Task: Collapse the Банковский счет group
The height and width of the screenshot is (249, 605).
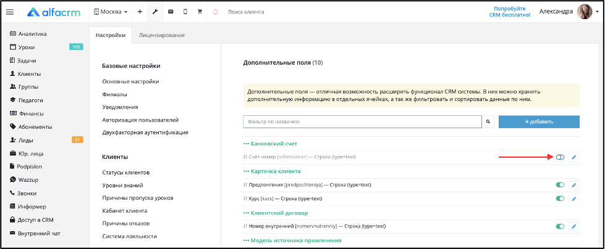Action: [x=270, y=144]
